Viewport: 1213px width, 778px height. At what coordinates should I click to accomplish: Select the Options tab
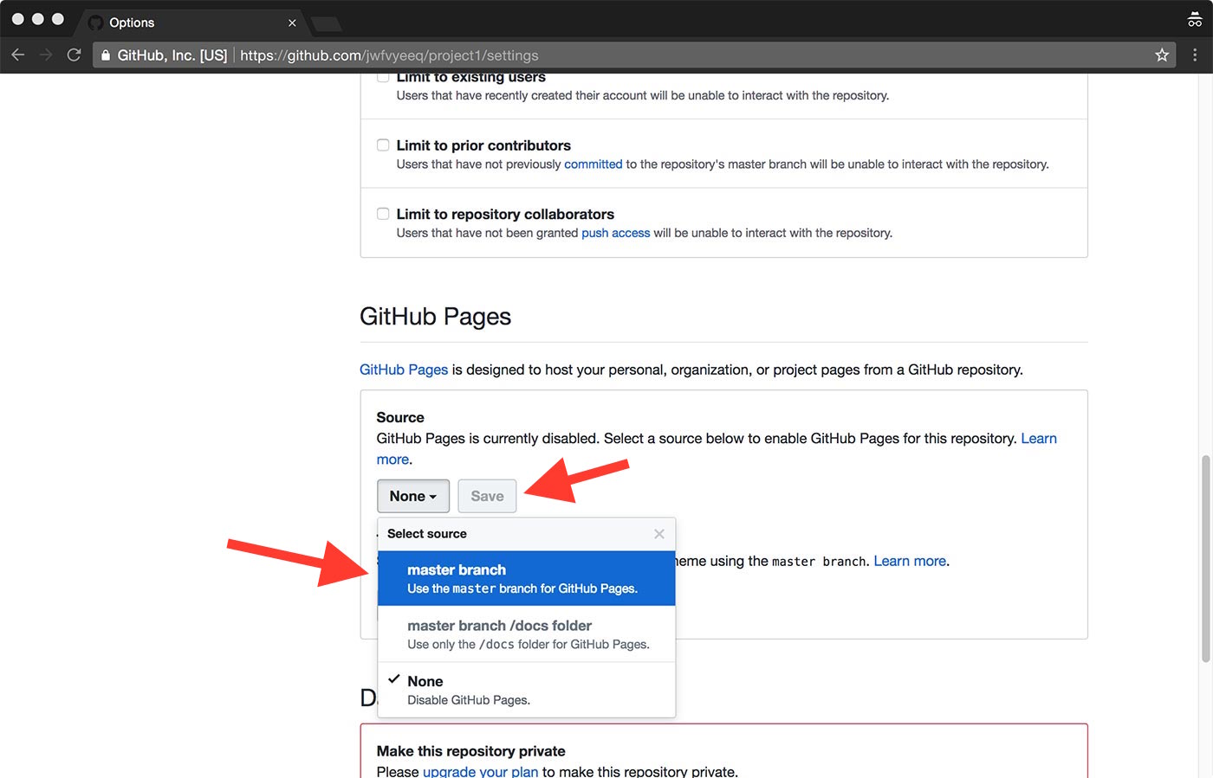(191, 23)
